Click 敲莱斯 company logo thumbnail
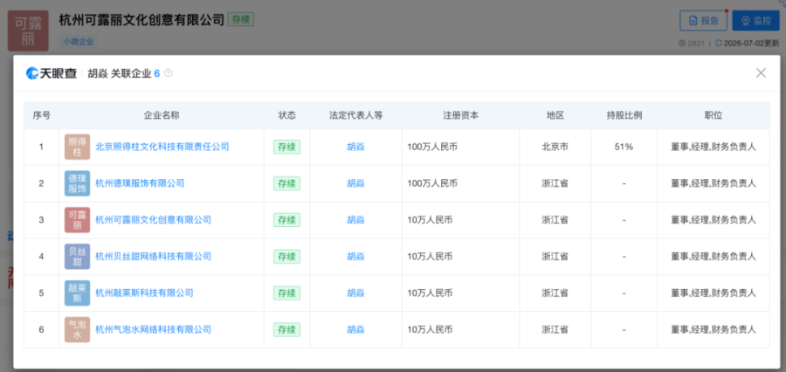786x372 pixels. (77, 293)
